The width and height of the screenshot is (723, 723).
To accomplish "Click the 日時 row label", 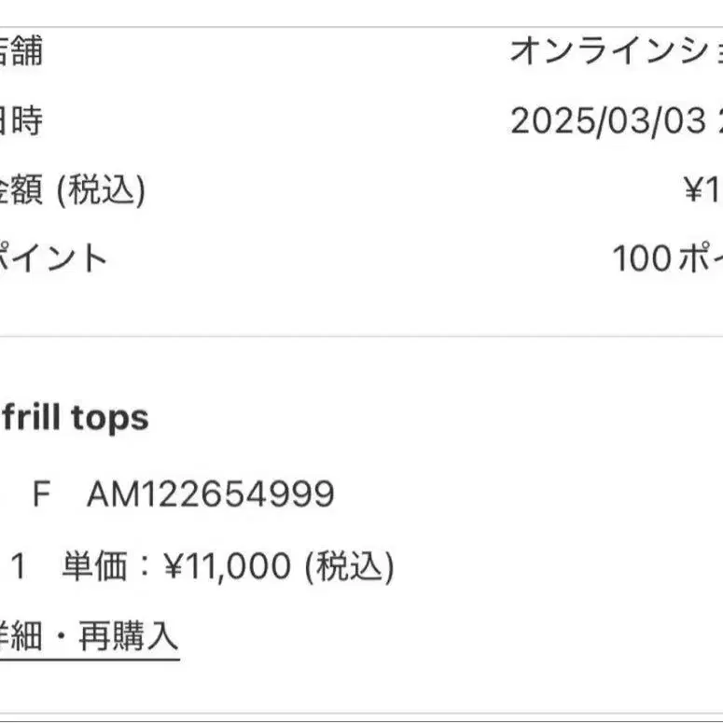I will 21,120.
